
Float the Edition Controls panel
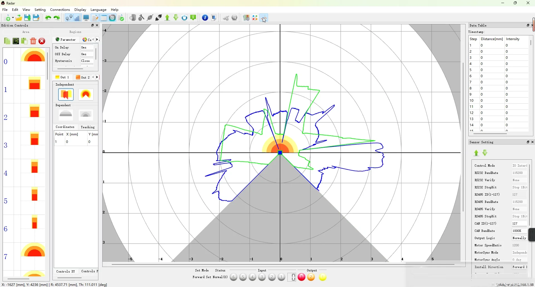[93, 25]
